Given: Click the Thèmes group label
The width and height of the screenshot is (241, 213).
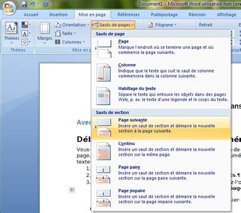Looking at the screenshot, I should (x=18, y=50).
